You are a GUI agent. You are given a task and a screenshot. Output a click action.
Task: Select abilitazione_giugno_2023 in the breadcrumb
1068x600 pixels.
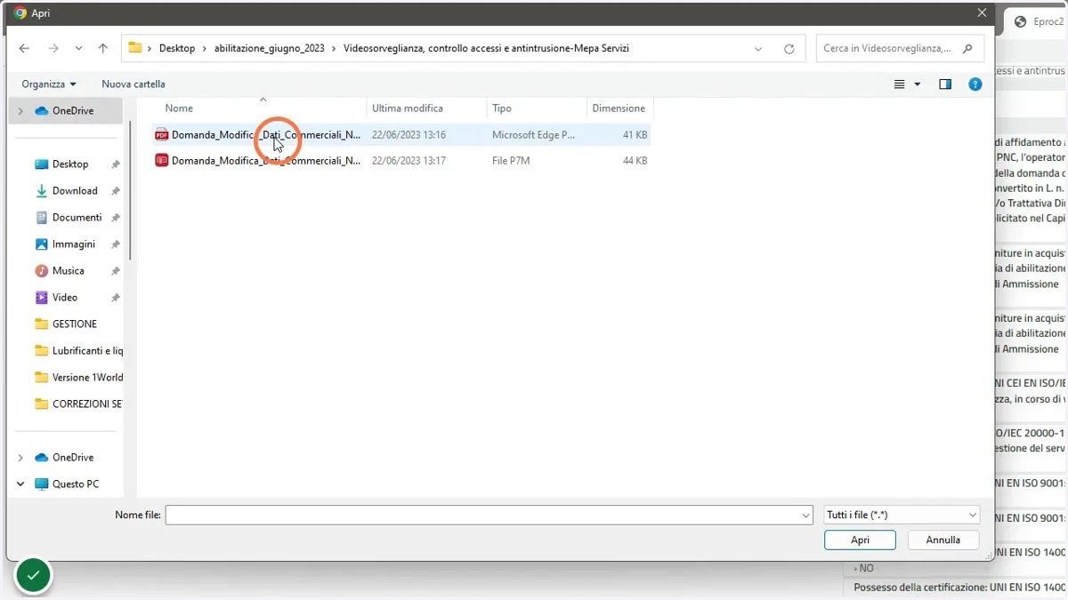(270, 49)
